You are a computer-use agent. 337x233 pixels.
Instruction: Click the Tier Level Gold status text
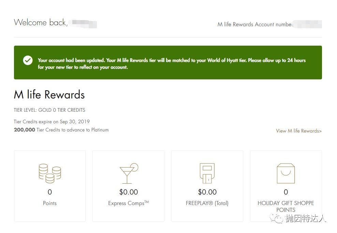pyautogui.click(x=49, y=110)
